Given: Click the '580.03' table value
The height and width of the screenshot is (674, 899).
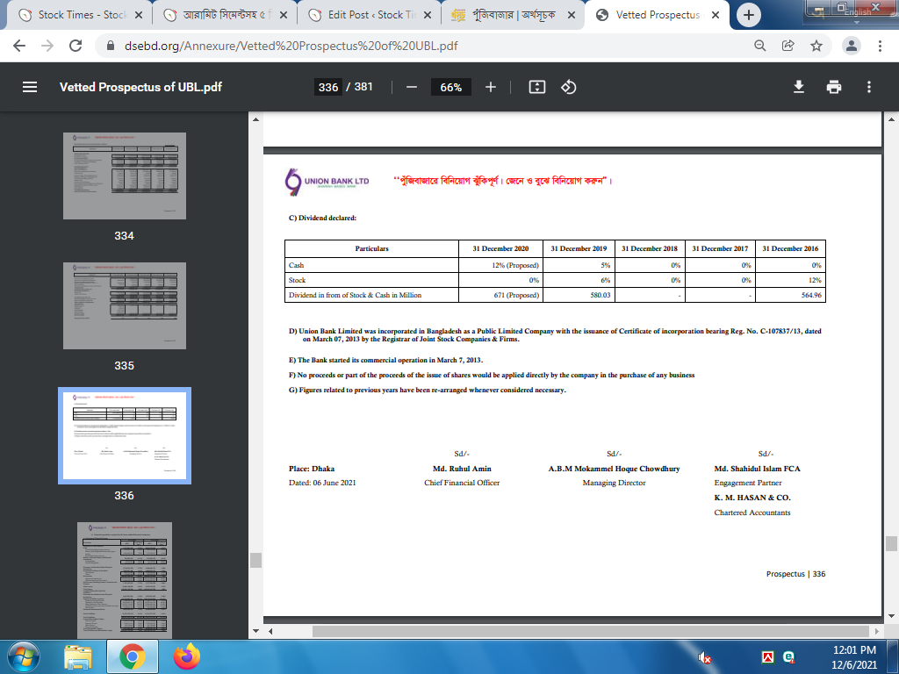Looking at the screenshot, I should (x=601, y=295).
